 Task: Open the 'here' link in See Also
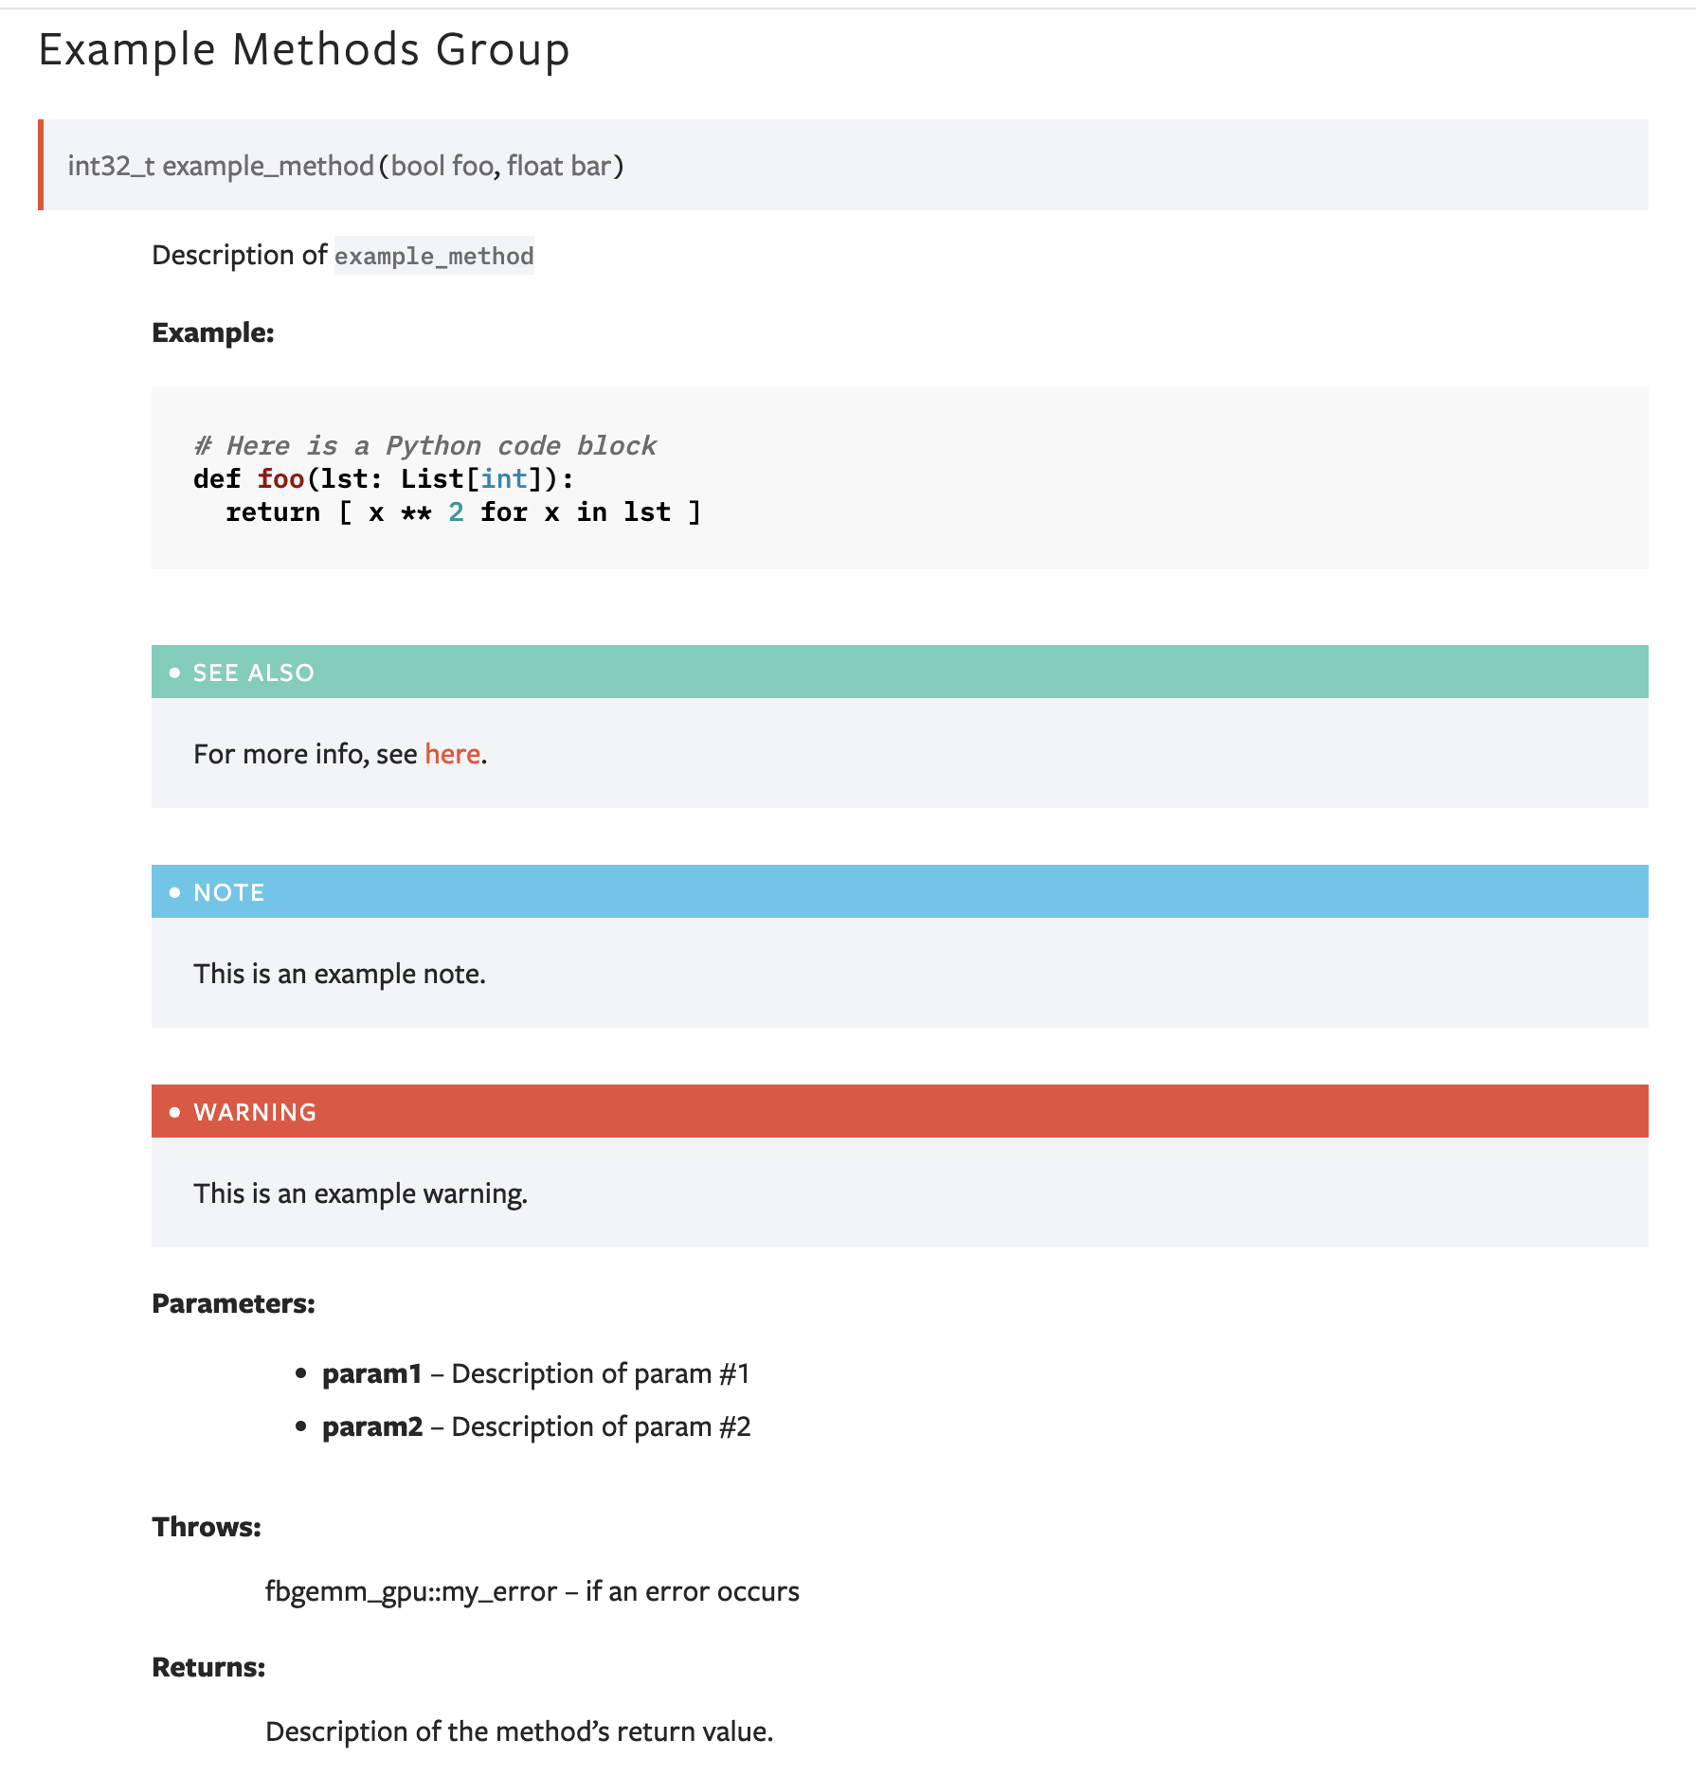tap(452, 754)
